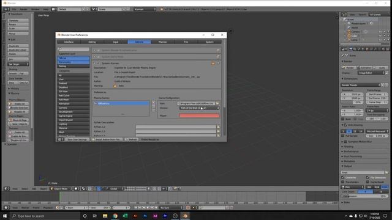This screenshot has width=392, height=220.
Task: Open the No Sync dropdown in timeline
Action: (x=171, y=208)
